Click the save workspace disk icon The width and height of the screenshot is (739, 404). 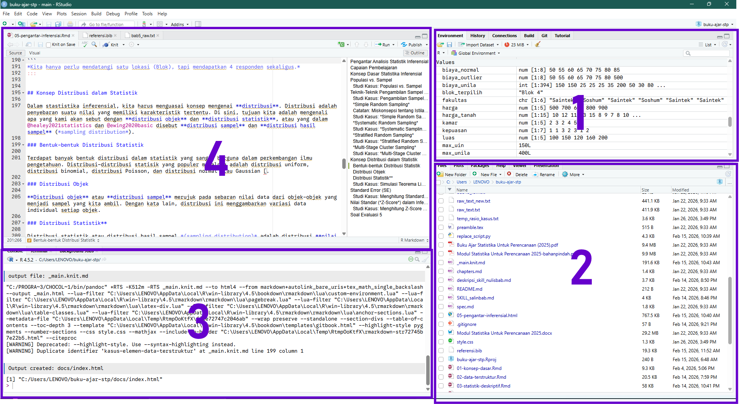tap(450, 45)
